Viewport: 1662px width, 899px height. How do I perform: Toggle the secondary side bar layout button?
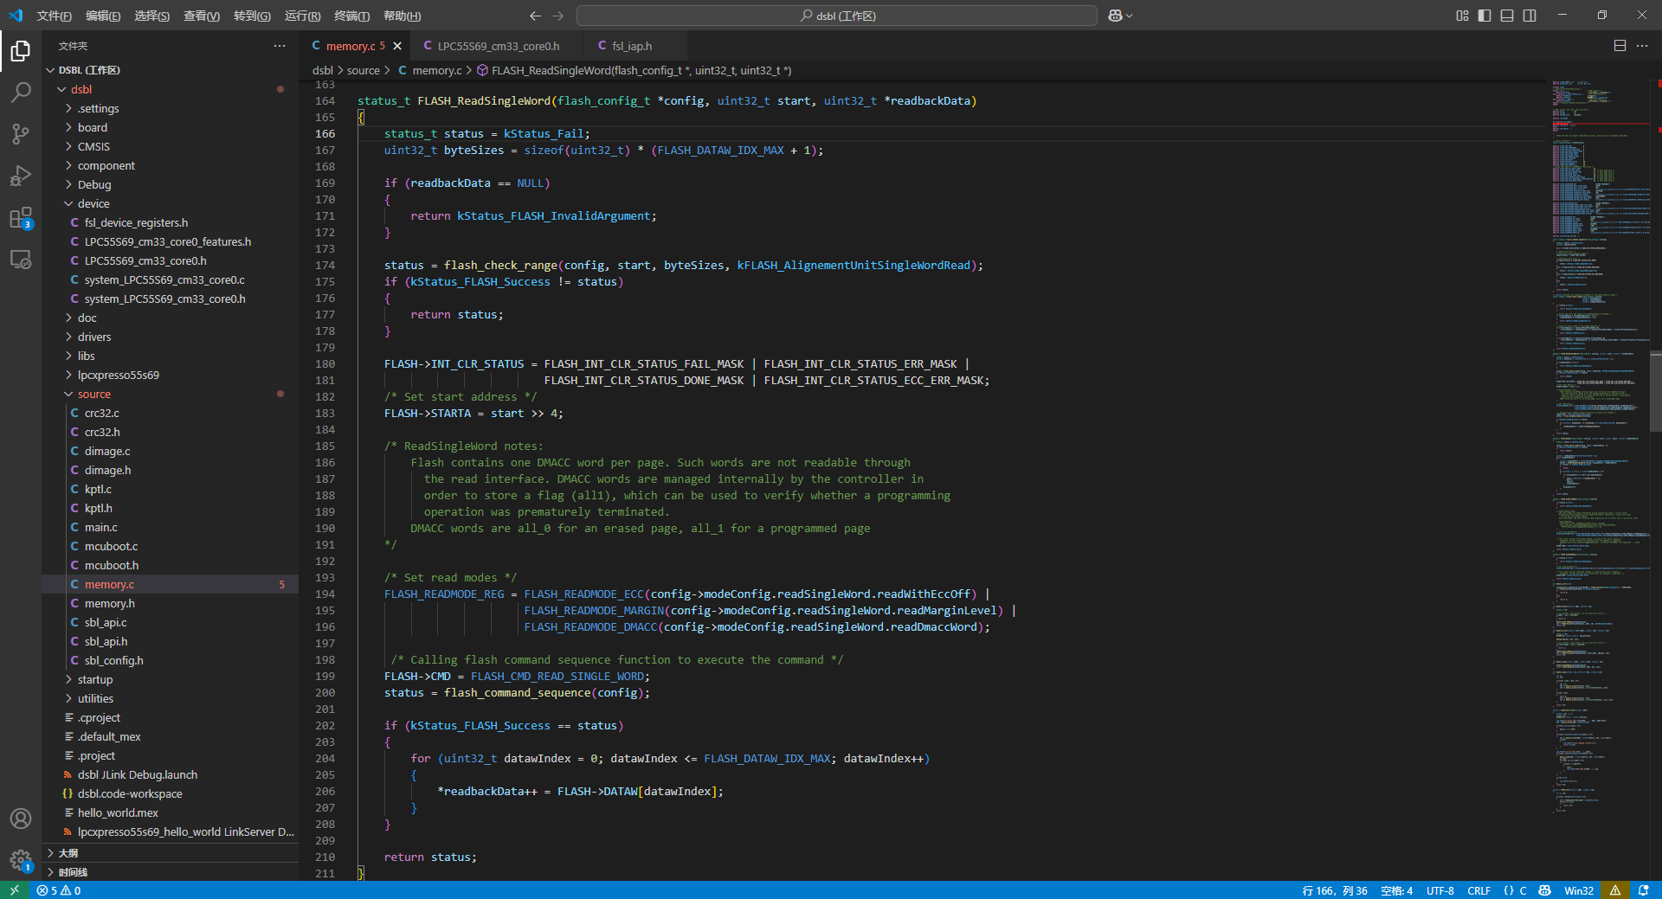point(1530,16)
